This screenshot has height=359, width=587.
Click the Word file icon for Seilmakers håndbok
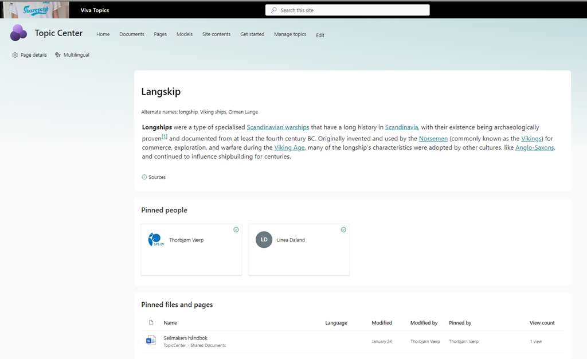click(151, 340)
